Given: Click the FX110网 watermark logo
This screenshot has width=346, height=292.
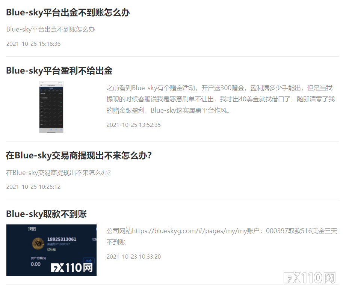Looking at the screenshot, I should 310,277.
